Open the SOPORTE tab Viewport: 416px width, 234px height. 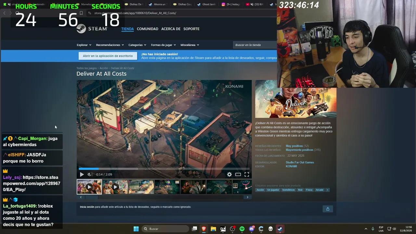(191, 29)
